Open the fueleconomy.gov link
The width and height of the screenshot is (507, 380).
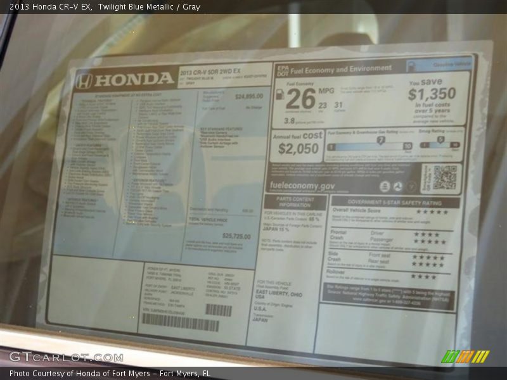pyautogui.click(x=302, y=186)
